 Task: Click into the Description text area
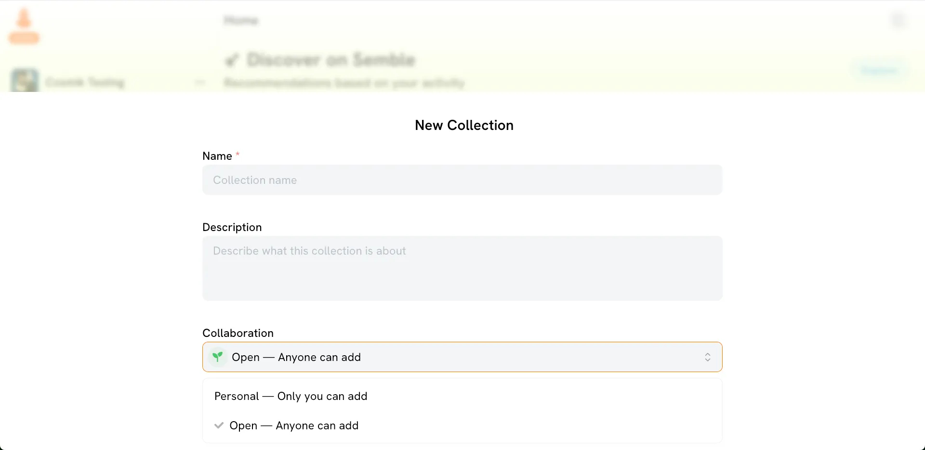[x=462, y=268]
